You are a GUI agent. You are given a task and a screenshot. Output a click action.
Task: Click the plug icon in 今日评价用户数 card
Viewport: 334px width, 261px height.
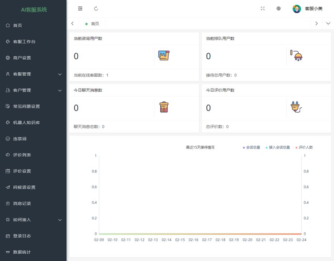296,108
